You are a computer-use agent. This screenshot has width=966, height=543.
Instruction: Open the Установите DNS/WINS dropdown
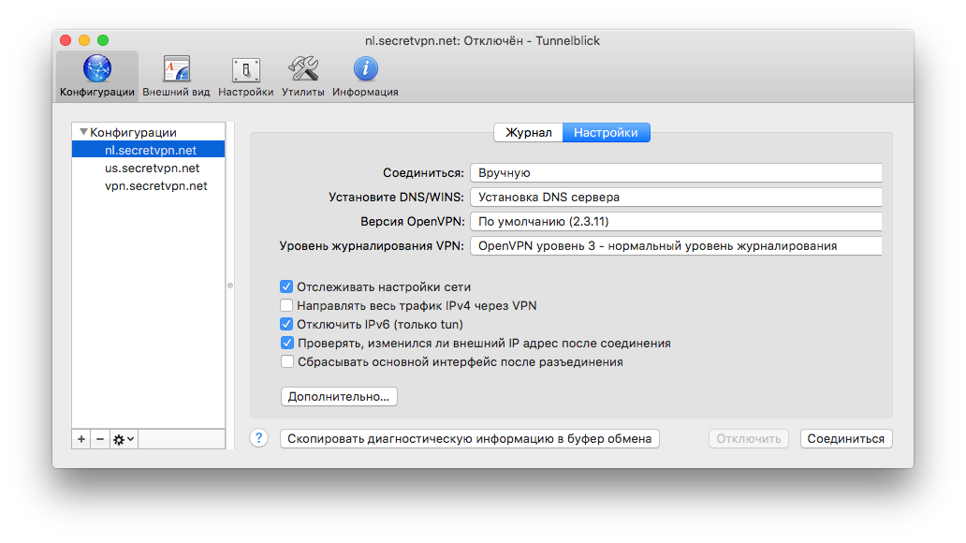click(x=676, y=198)
